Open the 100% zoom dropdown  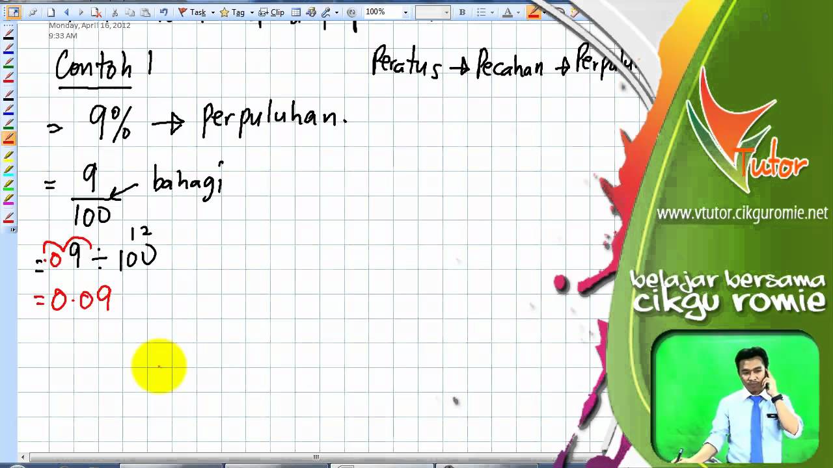pos(405,12)
